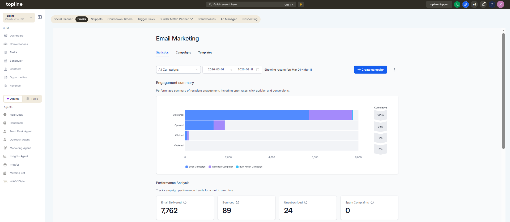Open Dashboard from the sidebar
Image resolution: width=510 pixels, height=222 pixels.
point(16,36)
